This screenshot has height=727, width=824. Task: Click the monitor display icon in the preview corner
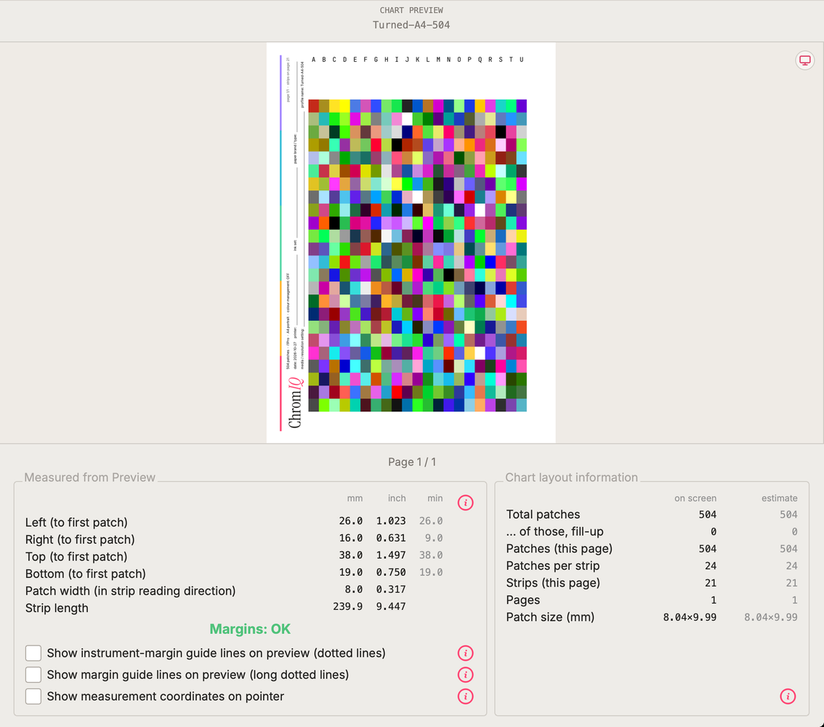[x=804, y=60]
